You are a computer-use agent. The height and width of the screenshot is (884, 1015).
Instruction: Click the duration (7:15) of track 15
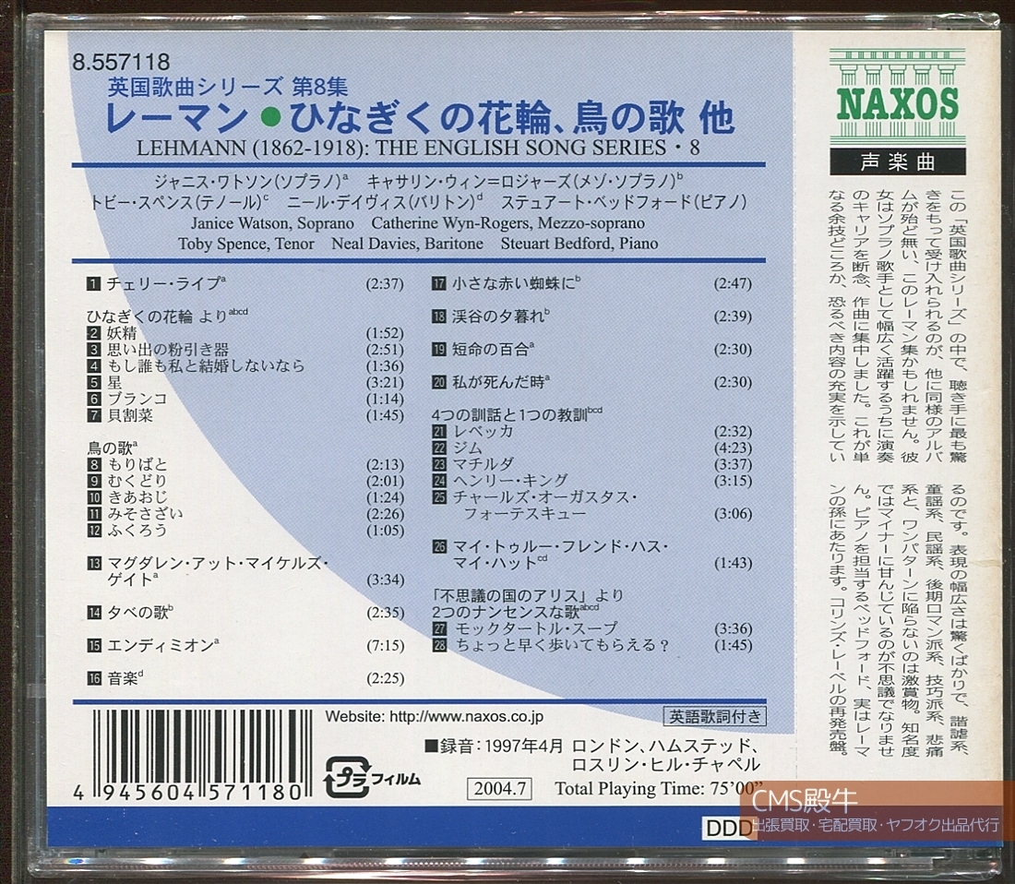tap(385, 646)
